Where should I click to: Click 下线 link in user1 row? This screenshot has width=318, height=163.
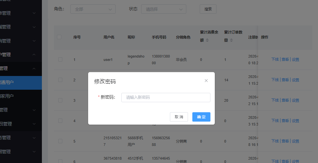pos(275,60)
